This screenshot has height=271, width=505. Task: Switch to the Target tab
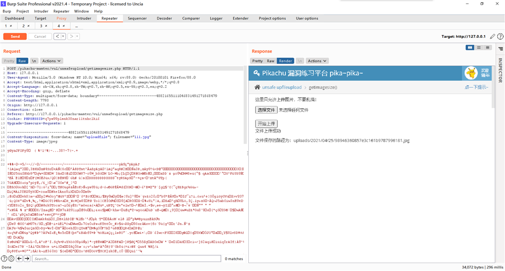click(x=41, y=18)
